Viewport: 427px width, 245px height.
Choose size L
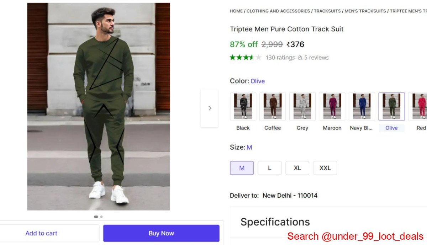click(x=269, y=168)
